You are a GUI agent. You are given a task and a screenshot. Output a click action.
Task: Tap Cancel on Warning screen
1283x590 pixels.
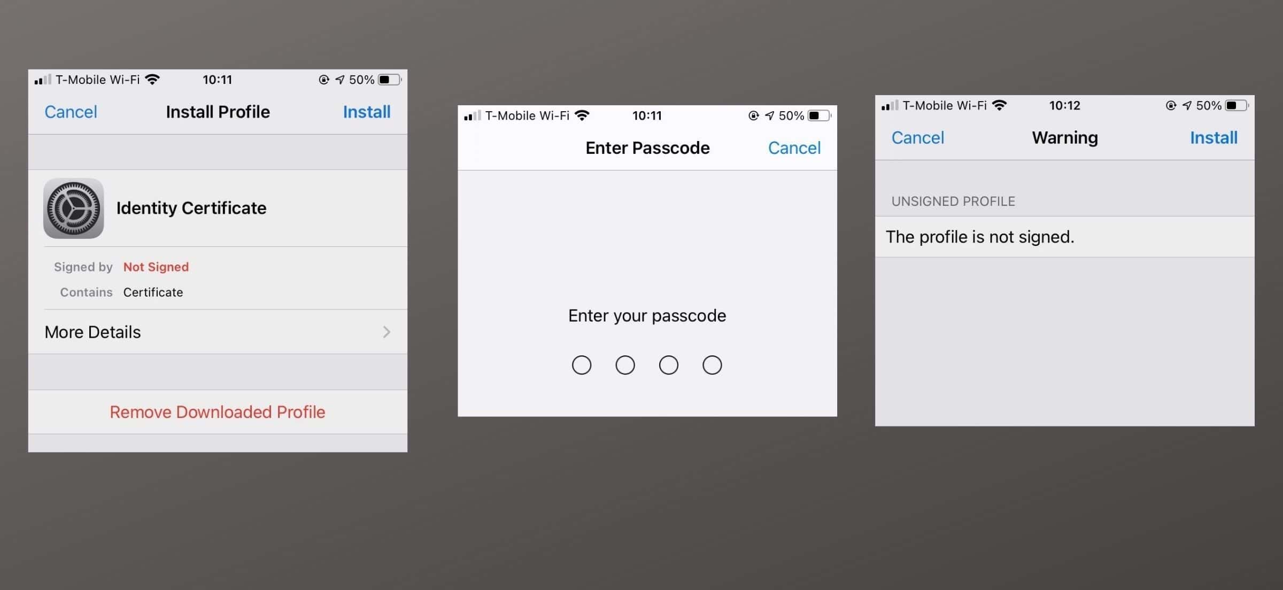pyautogui.click(x=917, y=137)
